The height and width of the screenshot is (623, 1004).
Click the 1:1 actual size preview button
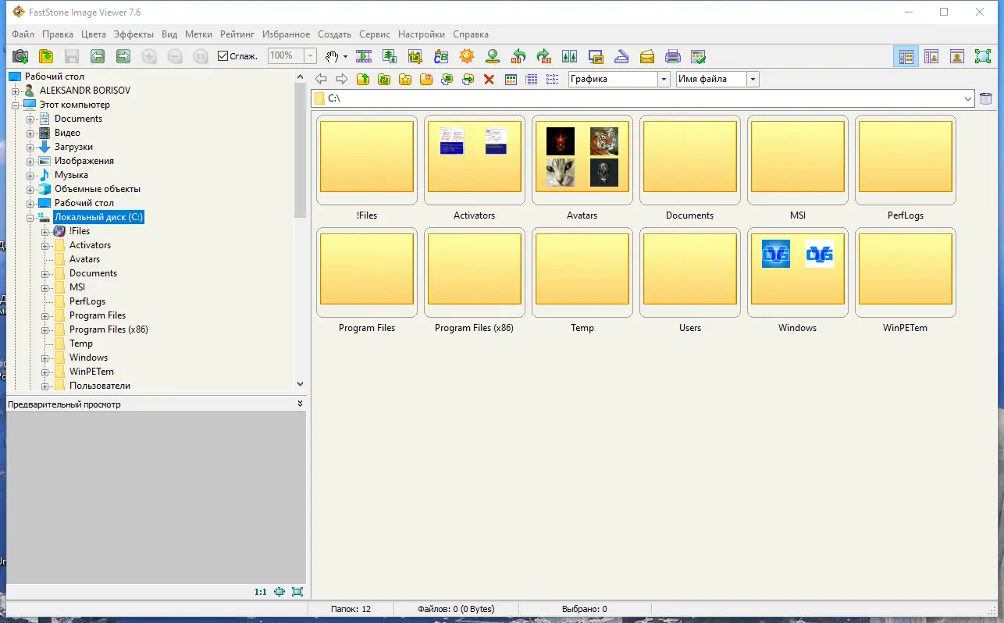(x=260, y=592)
